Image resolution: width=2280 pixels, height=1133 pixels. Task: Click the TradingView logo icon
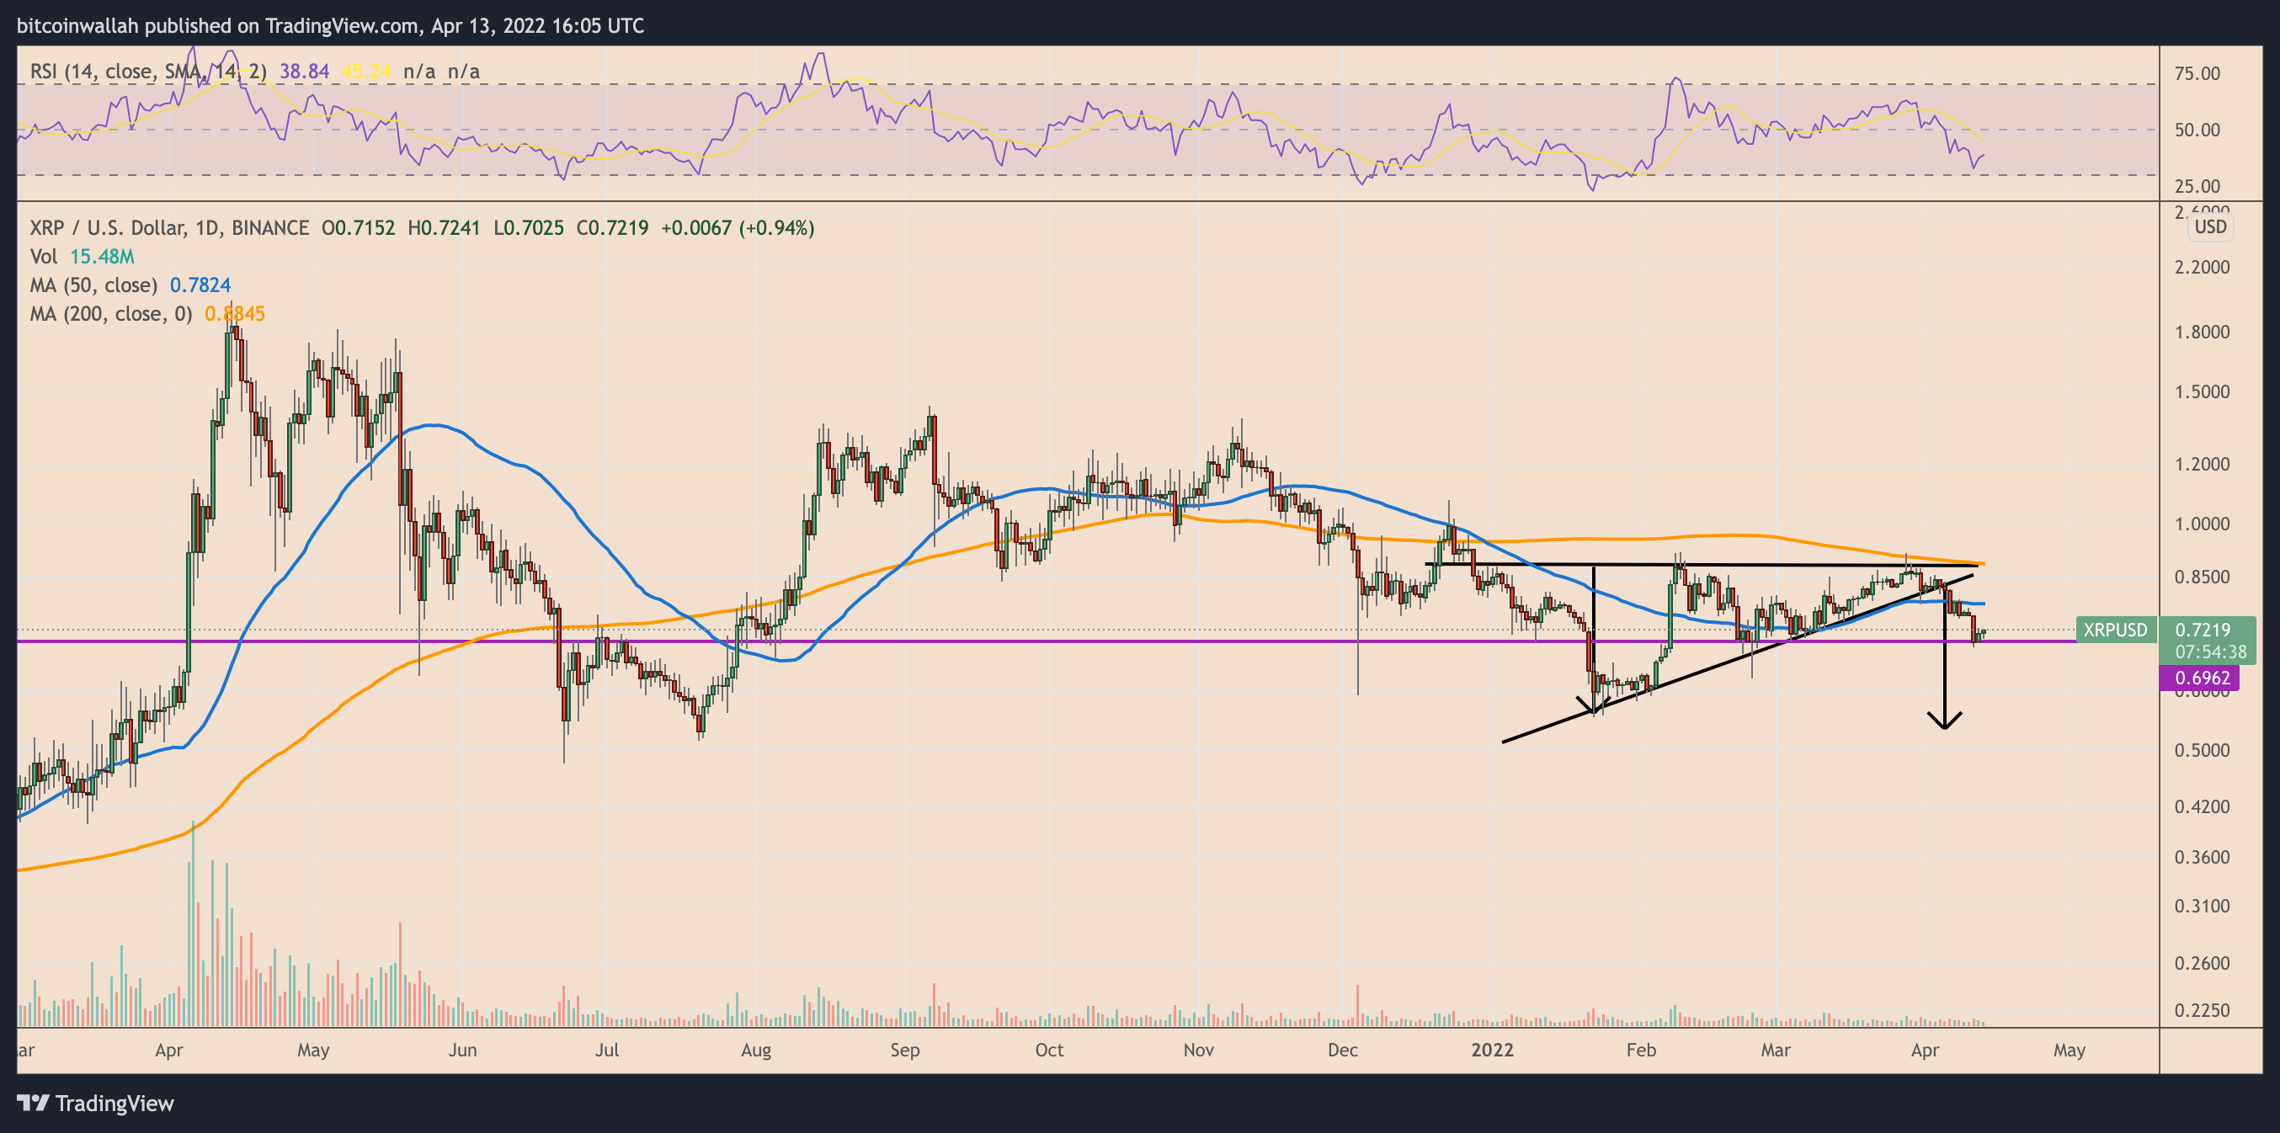(35, 1103)
